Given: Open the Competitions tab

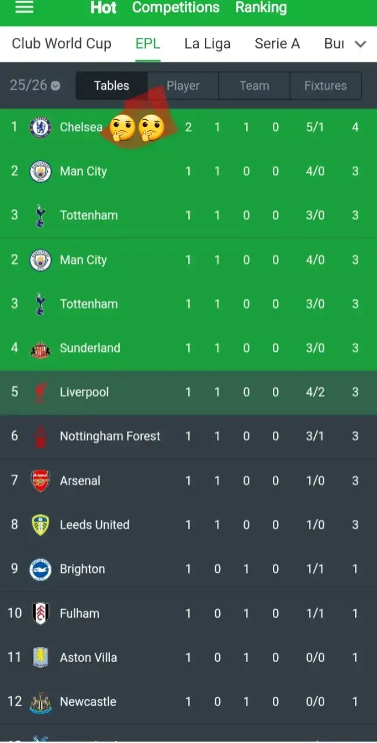Looking at the screenshot, I should 176,8.
